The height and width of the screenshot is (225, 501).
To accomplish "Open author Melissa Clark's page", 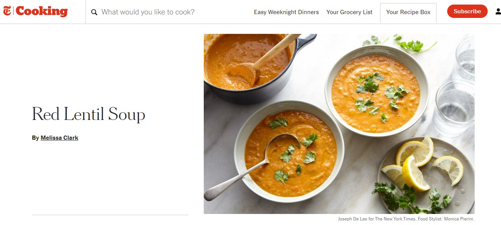I will 60,138.
